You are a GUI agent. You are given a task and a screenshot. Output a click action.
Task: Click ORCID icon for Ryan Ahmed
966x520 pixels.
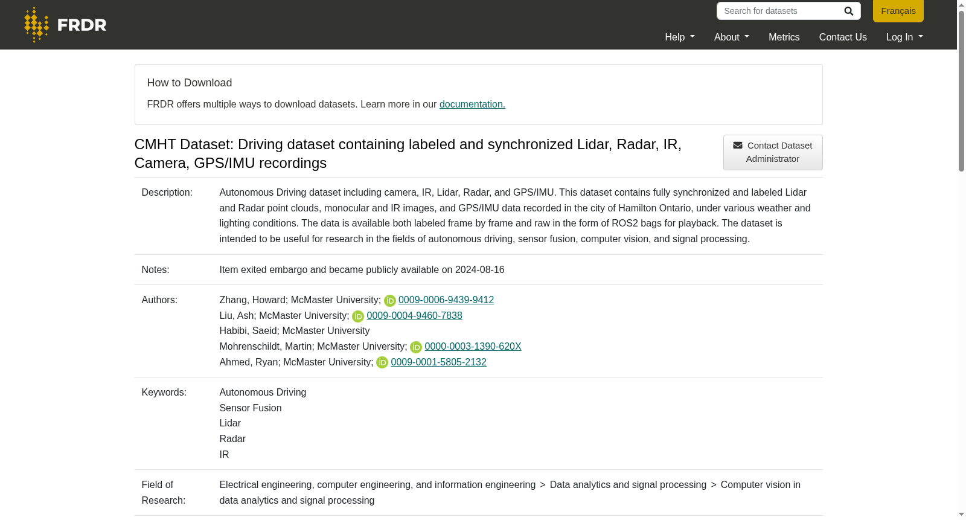(382, 362)
